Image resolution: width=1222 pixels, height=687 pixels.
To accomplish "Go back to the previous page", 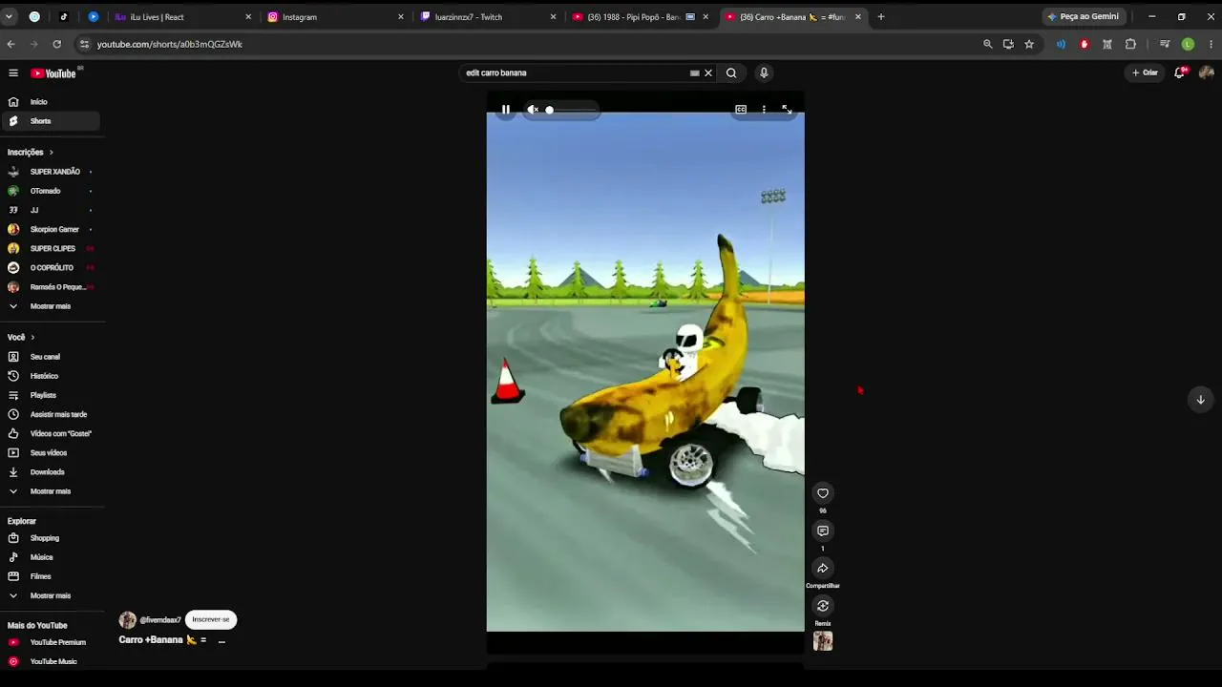I will coord(11,44).
